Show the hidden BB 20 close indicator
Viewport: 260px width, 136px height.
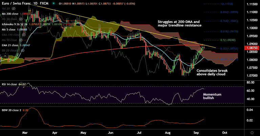coord(23,51)
